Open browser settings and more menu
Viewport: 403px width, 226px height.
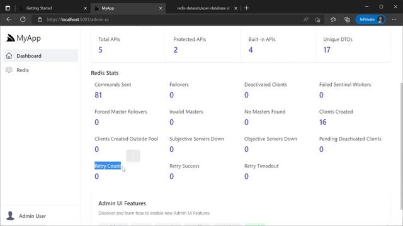(x=394, y=19)
